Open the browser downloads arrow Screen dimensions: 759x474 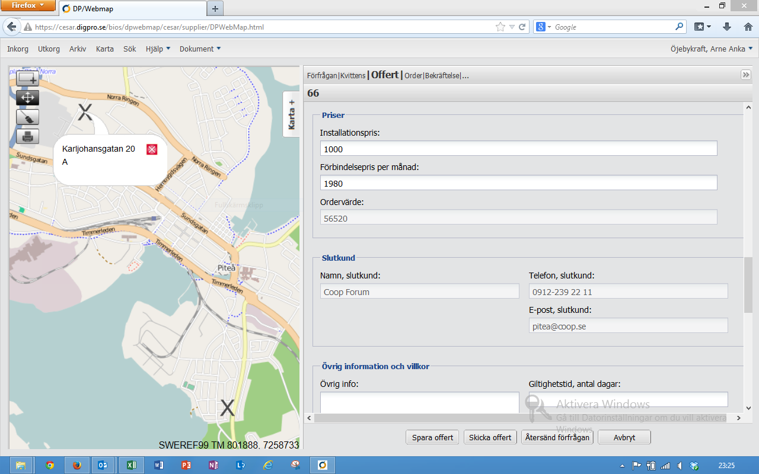tap(727, 27)
